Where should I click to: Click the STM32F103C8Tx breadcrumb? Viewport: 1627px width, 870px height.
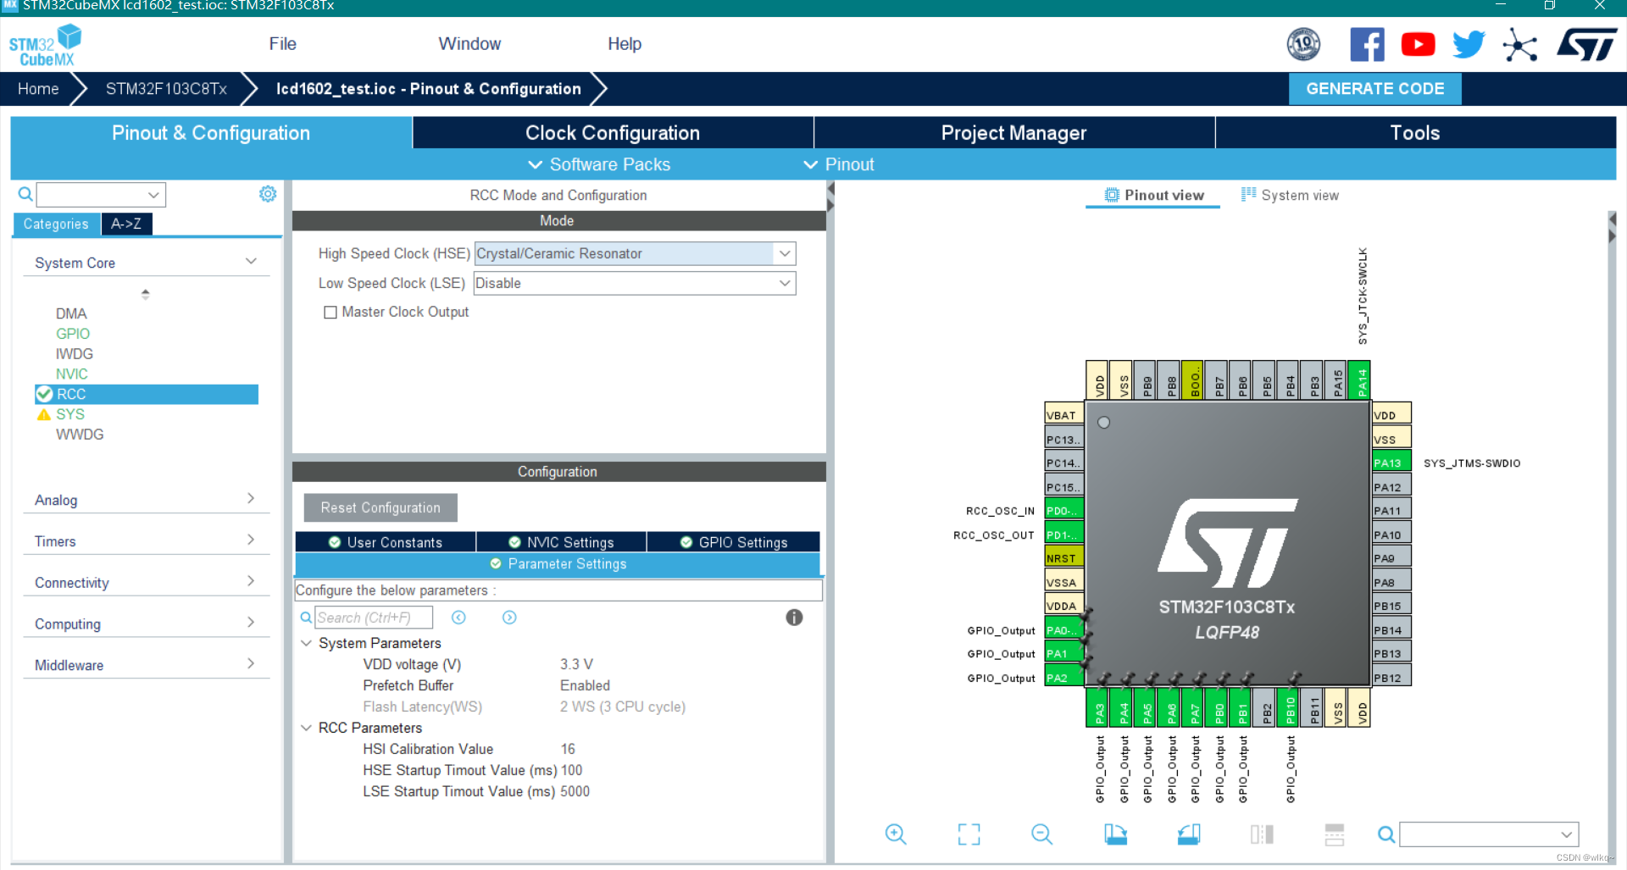166,88
